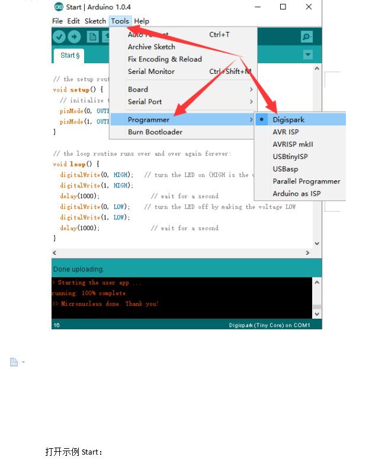Select Archive Sketch from Tools menu
Image resolution: width=369 pixels, height=460 pixels.
click(x=152, y=47)
